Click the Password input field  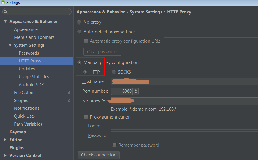(184, 136)
